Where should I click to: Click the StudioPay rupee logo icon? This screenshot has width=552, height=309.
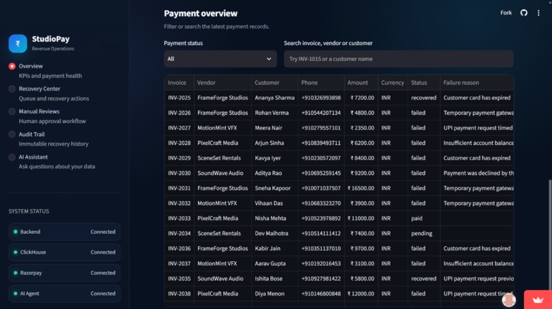click(18, 44)
